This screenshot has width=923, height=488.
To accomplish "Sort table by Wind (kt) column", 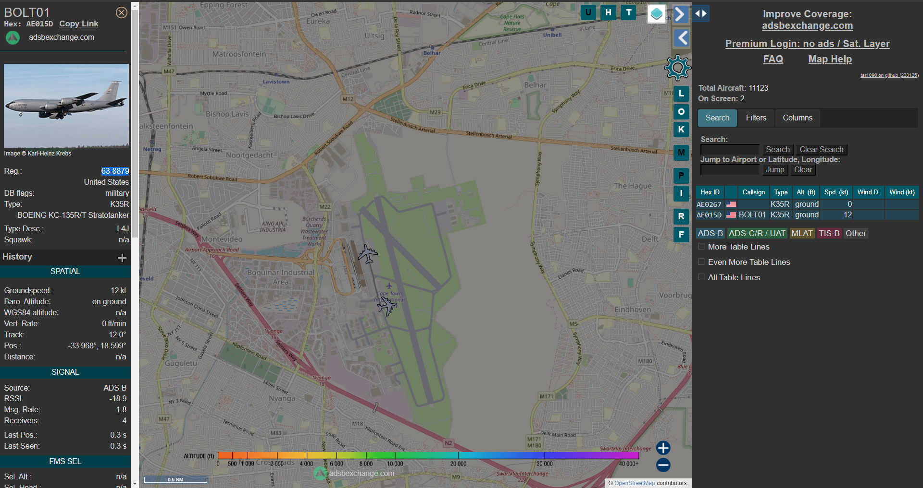I will pyautogui.click(x=902, y=192).
